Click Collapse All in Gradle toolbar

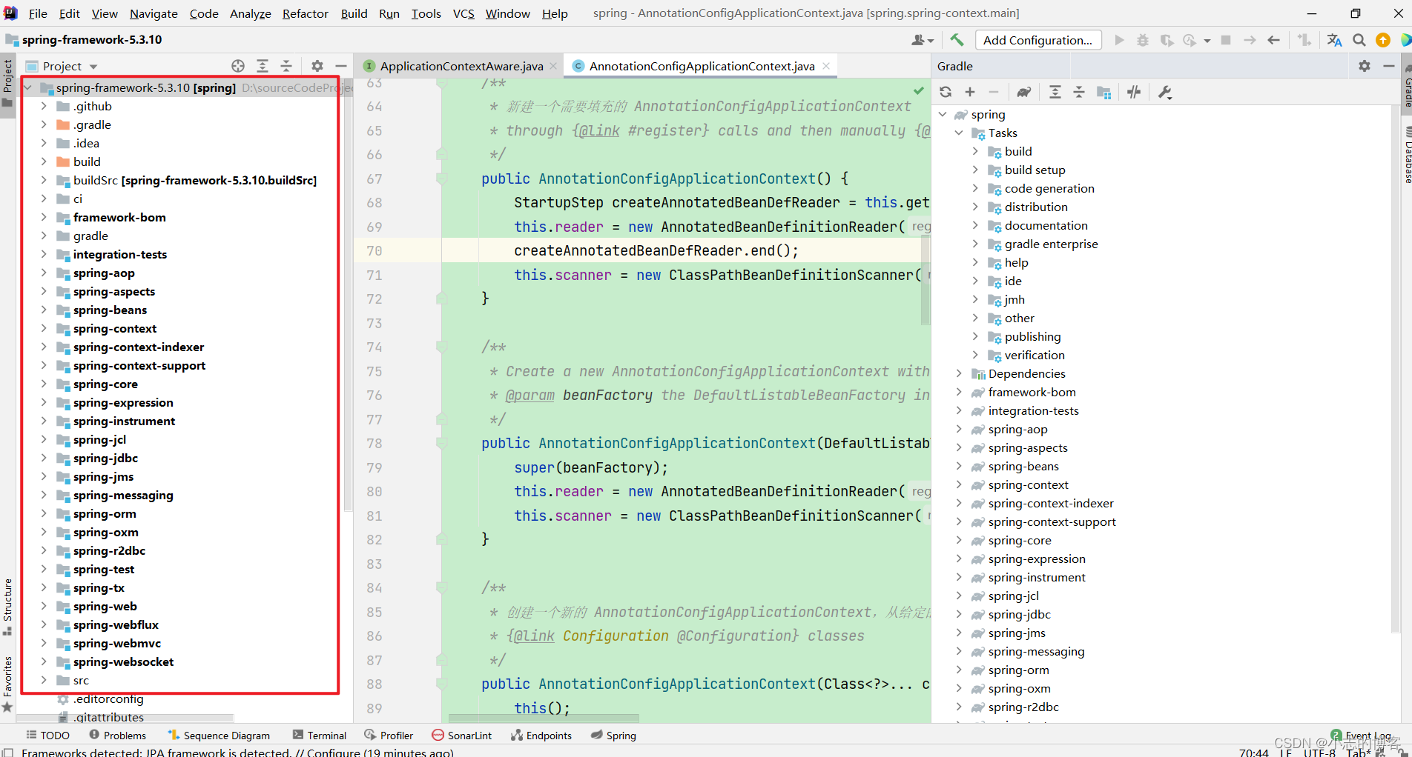point(1079,92)
